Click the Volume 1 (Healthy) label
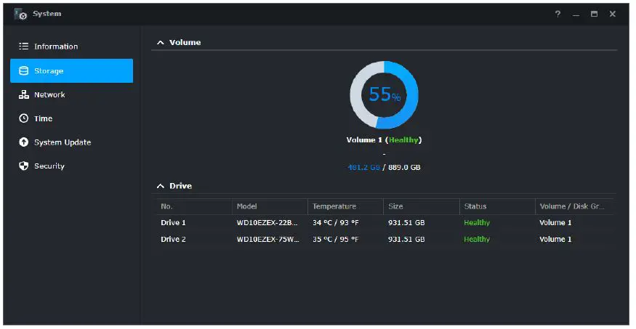This screenshot has width=636, height=329. click(384, 139)
